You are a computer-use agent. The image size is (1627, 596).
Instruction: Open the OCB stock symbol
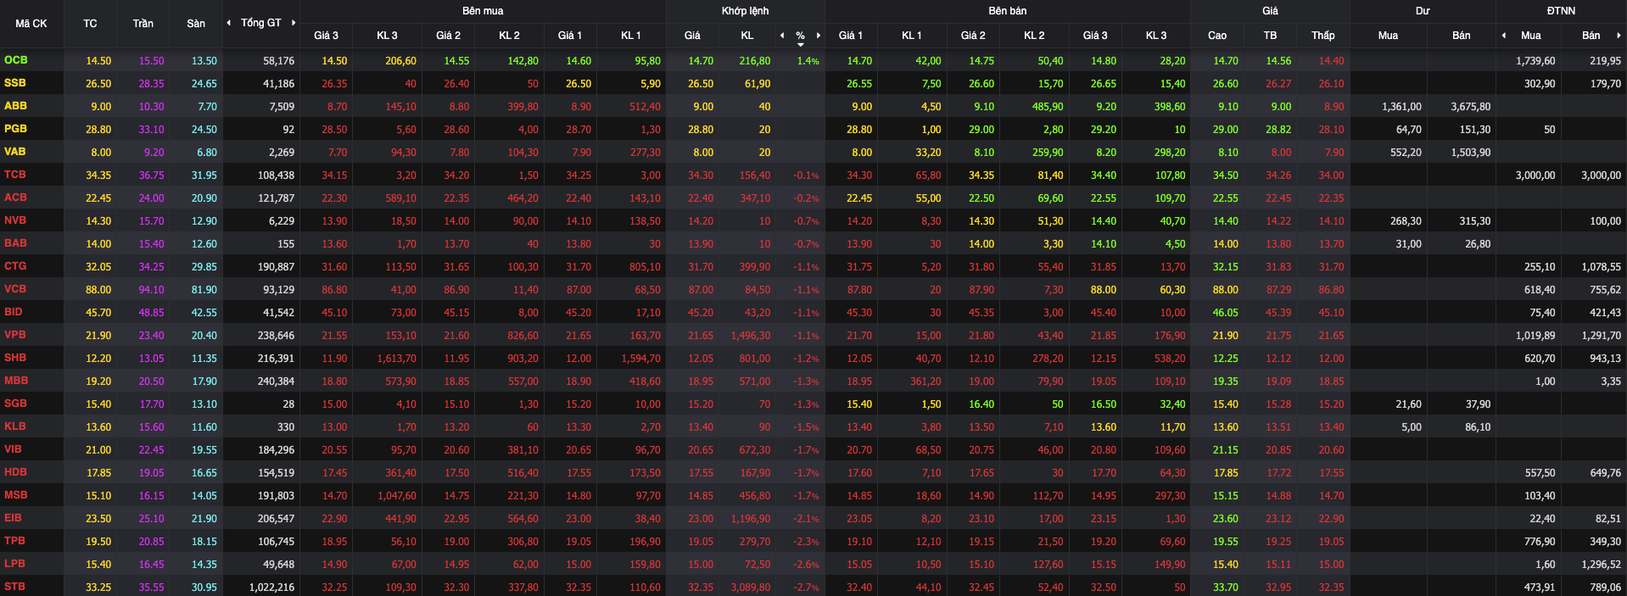[16, 60]
